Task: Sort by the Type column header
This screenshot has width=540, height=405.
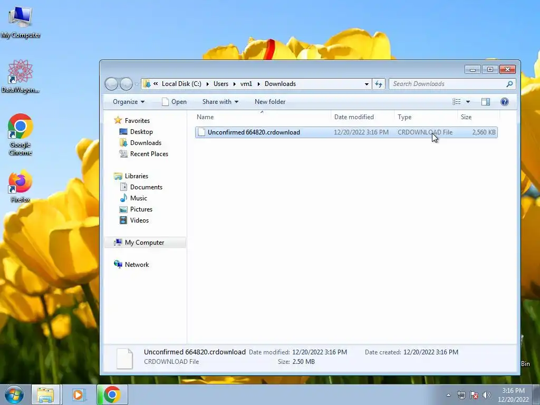Action: (404, 117)
